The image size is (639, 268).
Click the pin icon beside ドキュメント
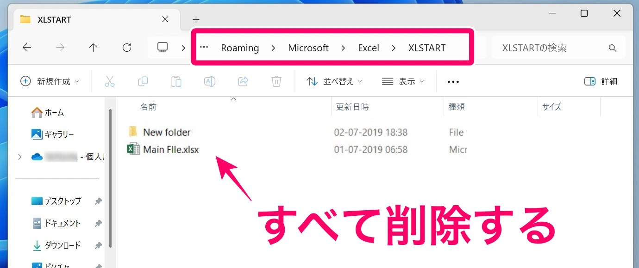[x=98, y=223]
